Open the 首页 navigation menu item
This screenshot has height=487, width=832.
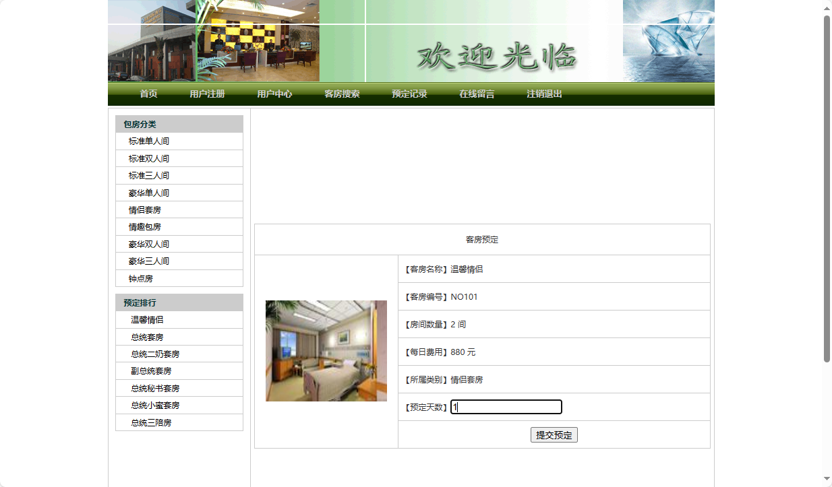(x=148, y=94)
